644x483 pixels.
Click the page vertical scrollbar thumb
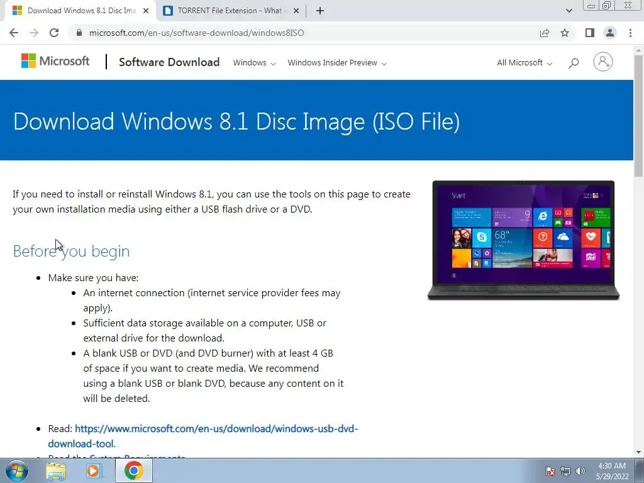click(x=638, y=115)
